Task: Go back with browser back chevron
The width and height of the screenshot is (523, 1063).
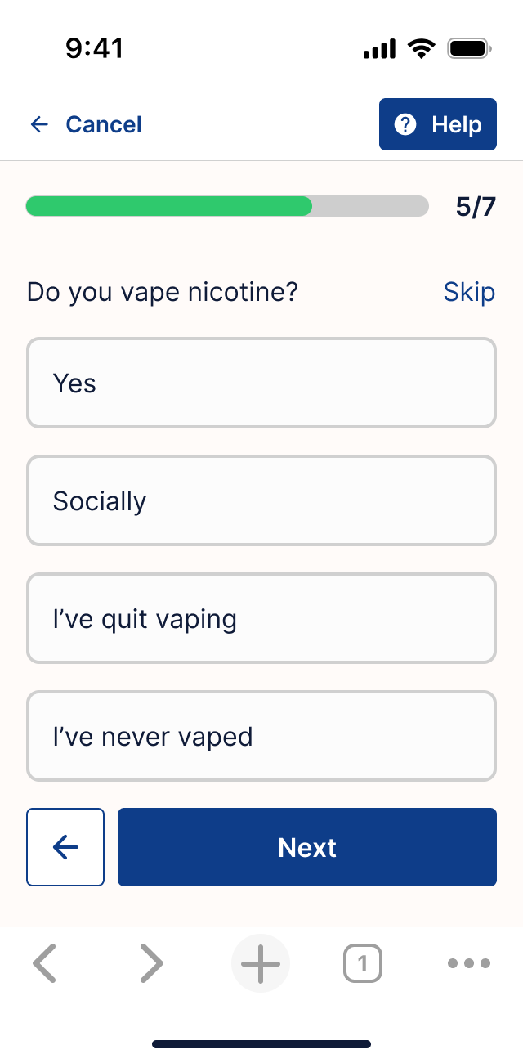Action: (44, 963)
